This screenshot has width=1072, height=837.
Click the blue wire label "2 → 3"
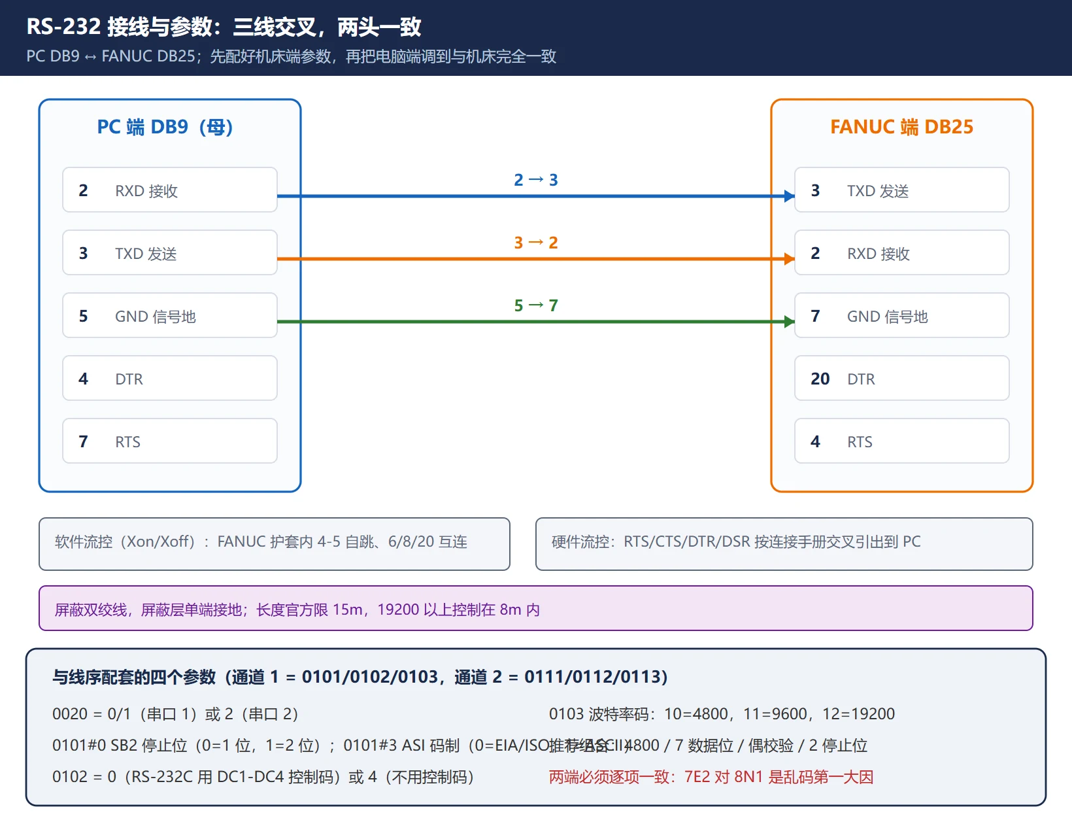pyautogui.click(x=536, y=180)
